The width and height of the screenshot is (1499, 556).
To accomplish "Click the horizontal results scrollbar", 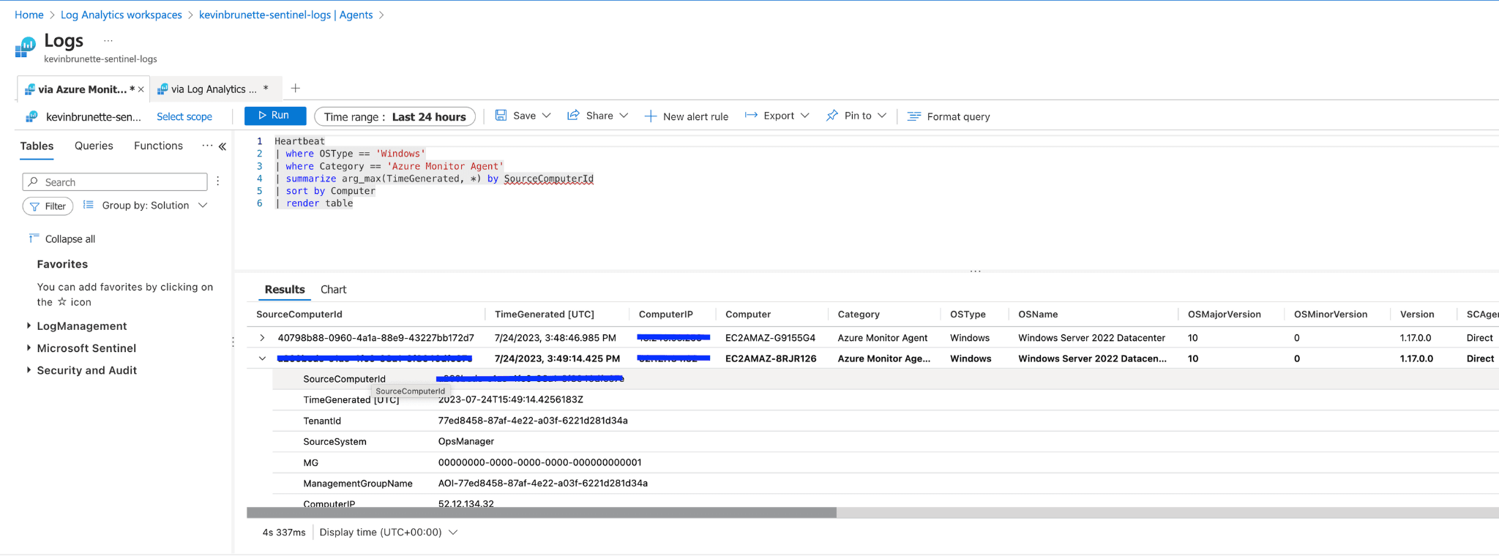I will [542, 513].
